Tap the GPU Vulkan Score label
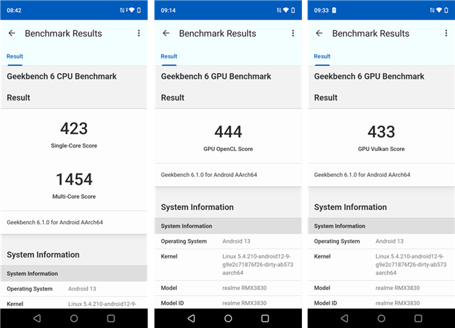 (381, 149)
